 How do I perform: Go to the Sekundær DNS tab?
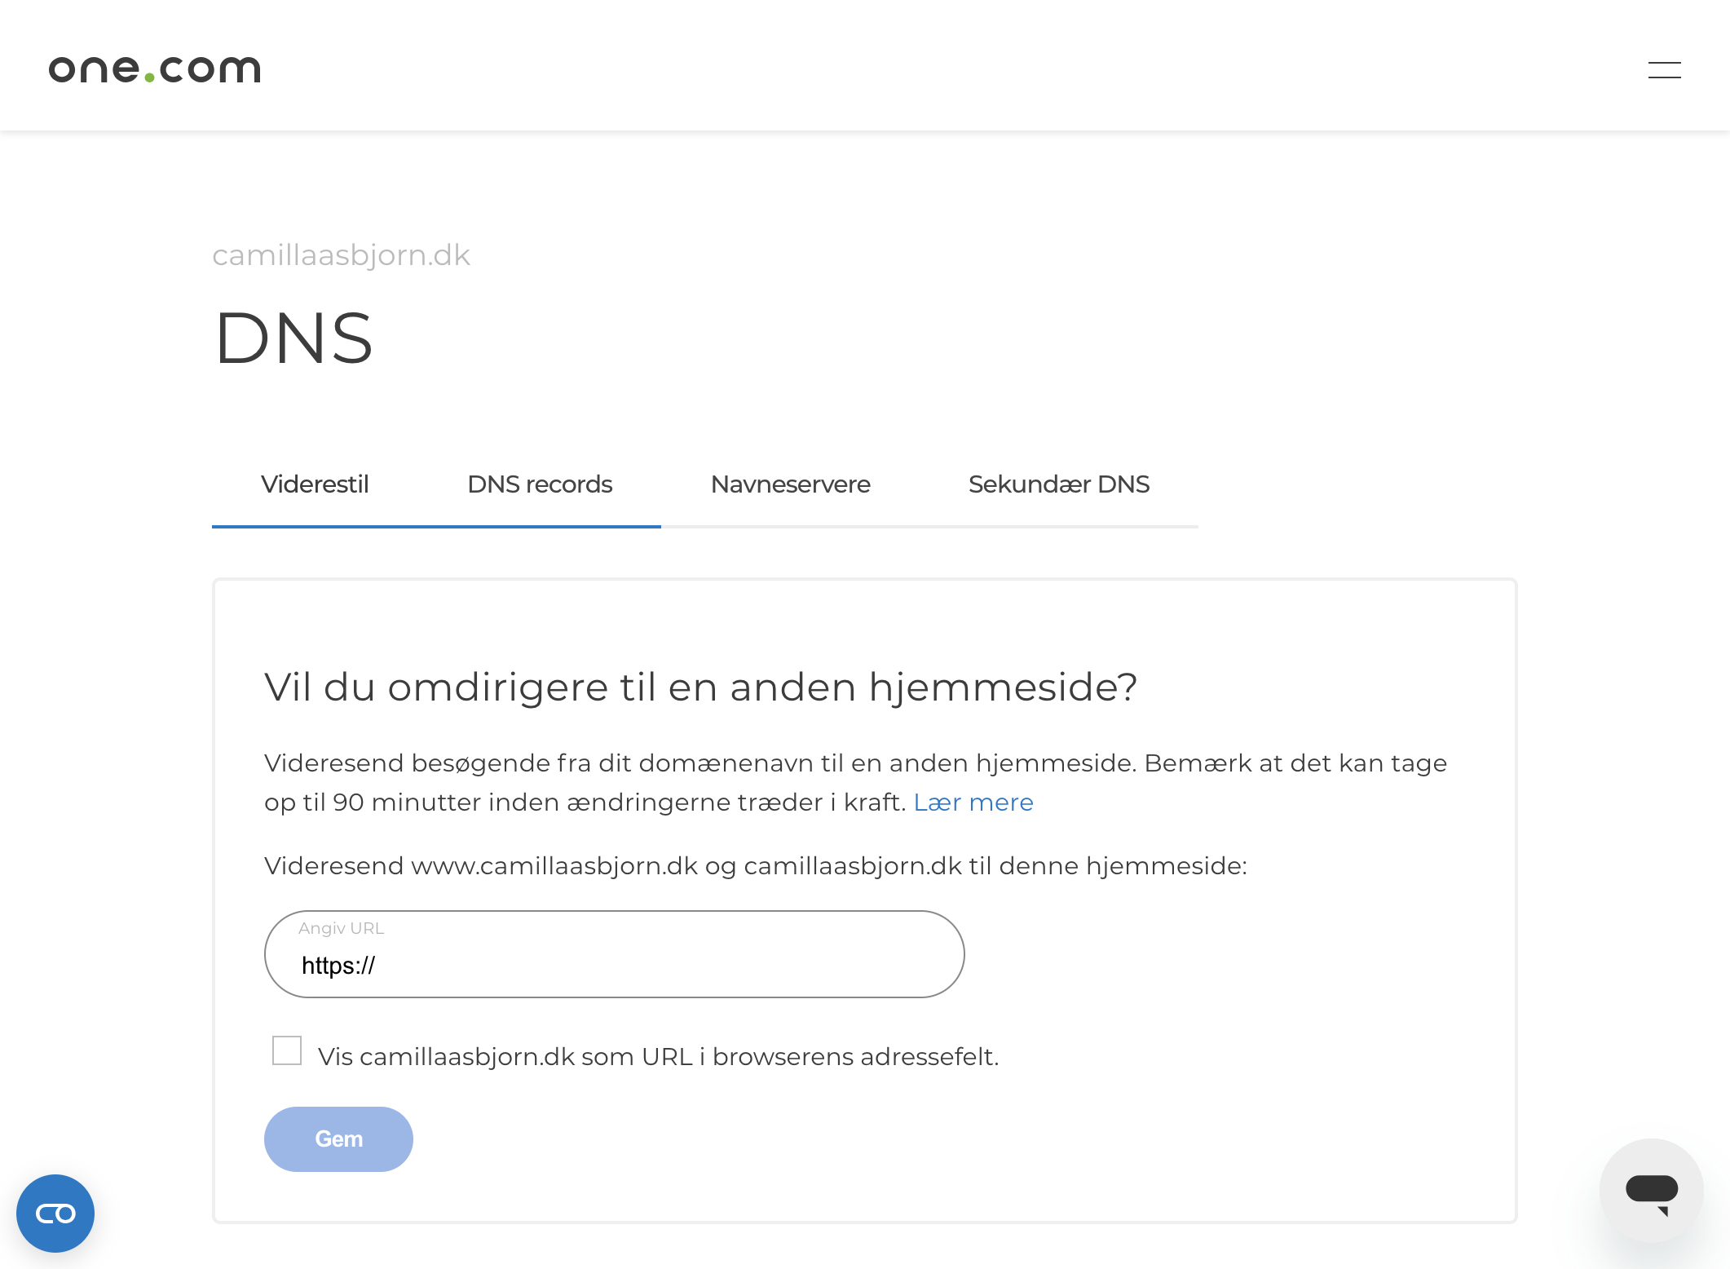tap(1058, 484)
